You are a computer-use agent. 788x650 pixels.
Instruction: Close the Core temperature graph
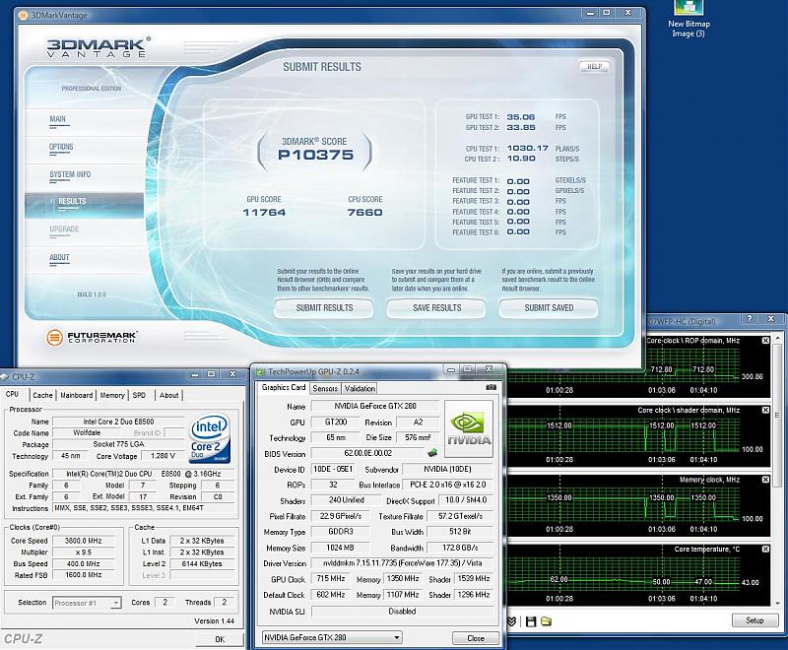pos(765,549)
